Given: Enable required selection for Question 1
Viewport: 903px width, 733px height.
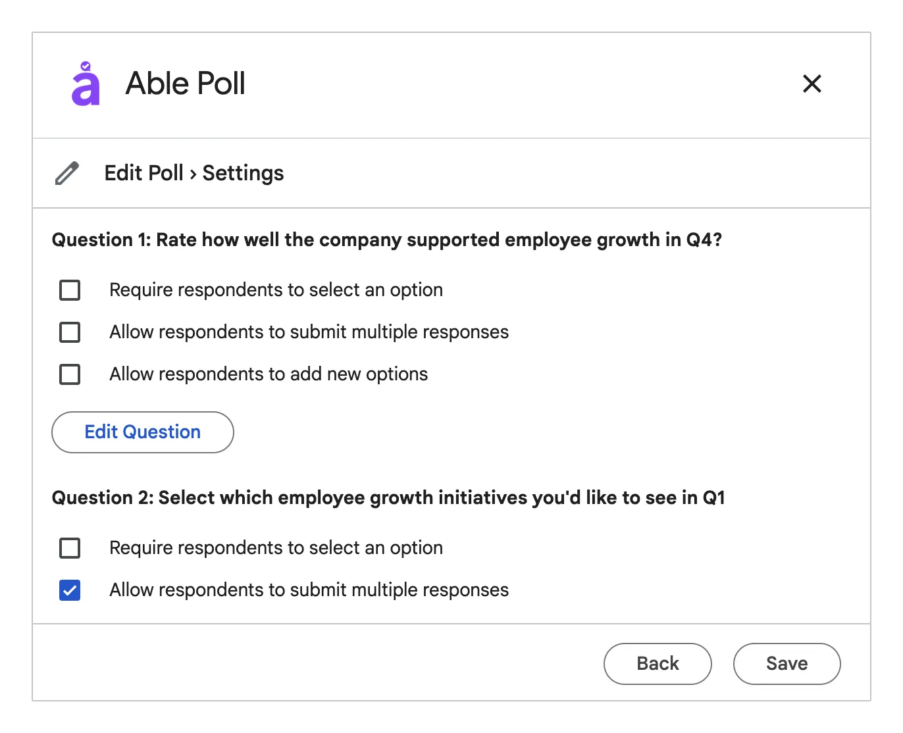Looking at the screenshot, I should click(x=69, y=290).
